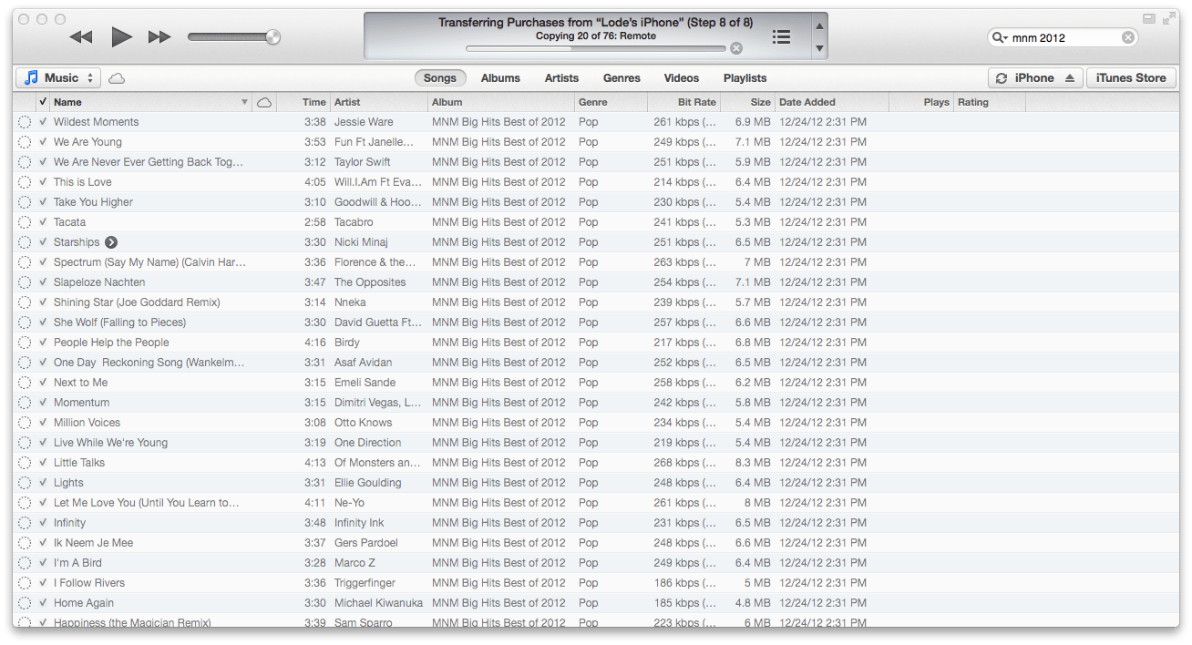Viewport: 1192px width, 645px height.
Task: Clear the mnm 2012 search text
Action: pyautogui.click(x=1128, y=36)
